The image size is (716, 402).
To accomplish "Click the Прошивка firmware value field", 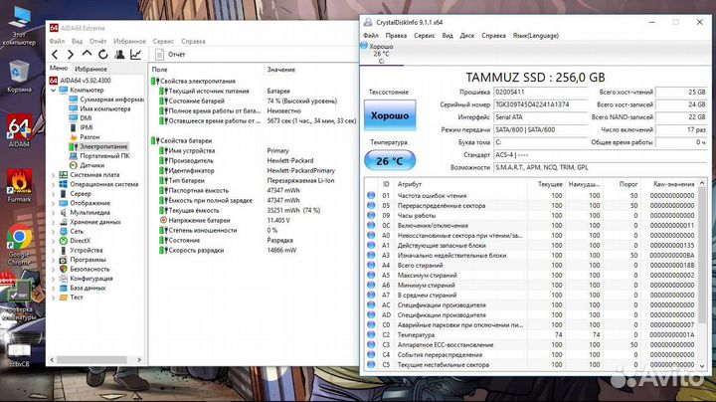I will tap(541, 93).
